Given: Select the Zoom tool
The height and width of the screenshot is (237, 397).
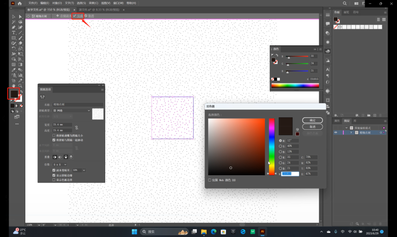Looking at the screenshot, I should click(20, 86).
